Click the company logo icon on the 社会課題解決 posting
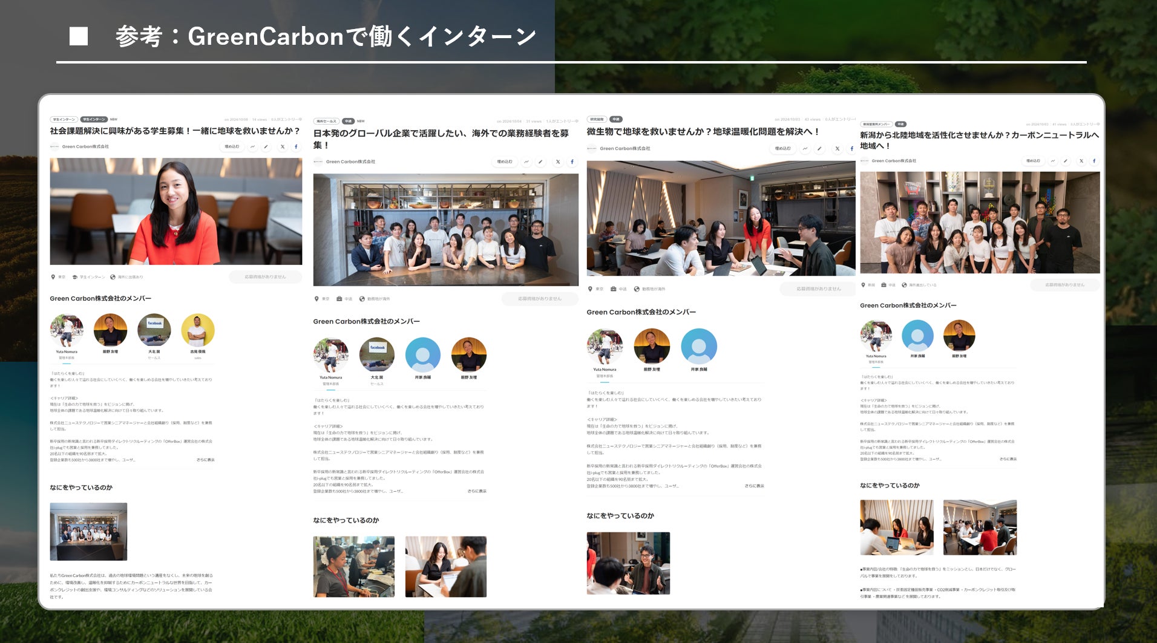Screen dimensions: 1157x643 coord(54,146)
